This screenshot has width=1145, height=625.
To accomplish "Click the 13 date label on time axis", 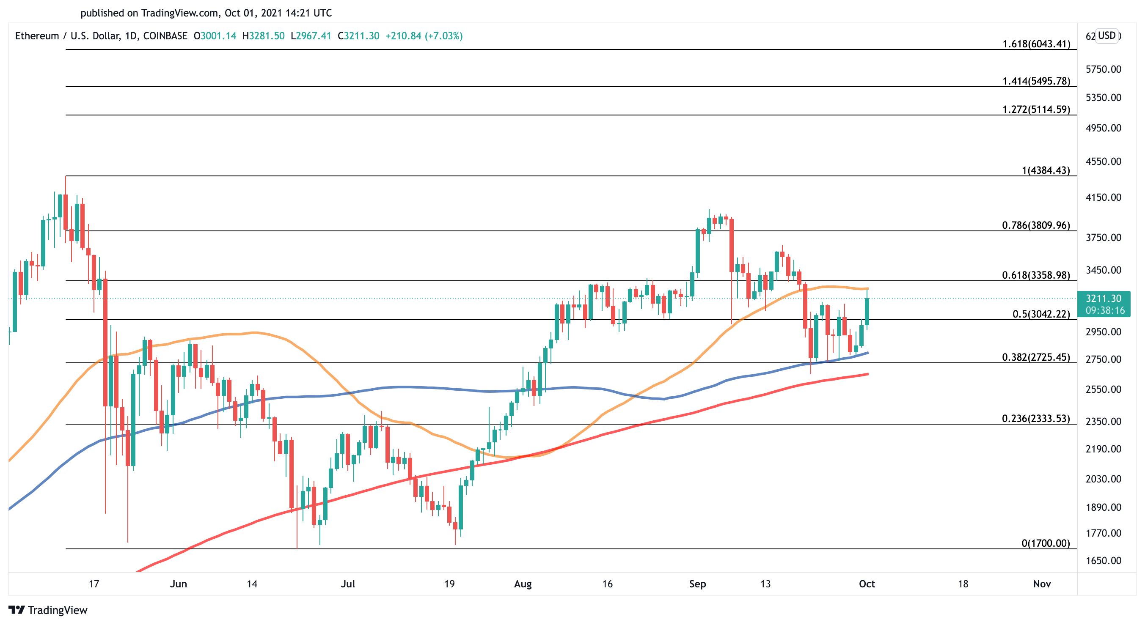I will (765, 584).
